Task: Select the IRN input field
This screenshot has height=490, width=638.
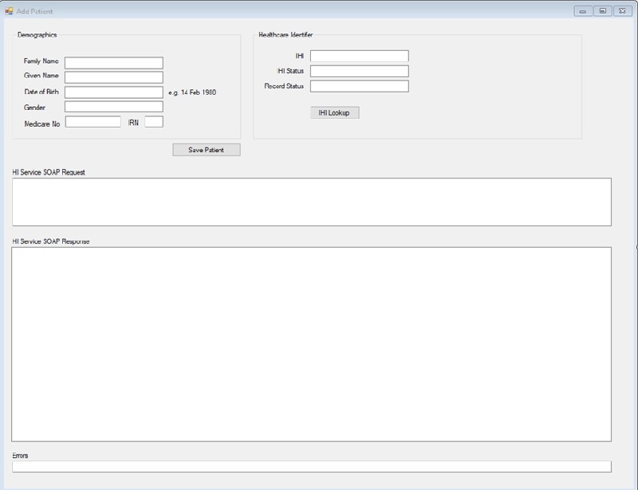Action: [153, 122]
